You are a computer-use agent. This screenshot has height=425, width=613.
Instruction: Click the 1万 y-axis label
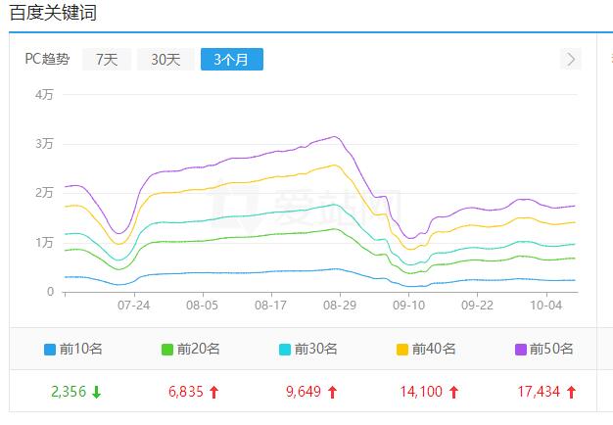point(44,243)
